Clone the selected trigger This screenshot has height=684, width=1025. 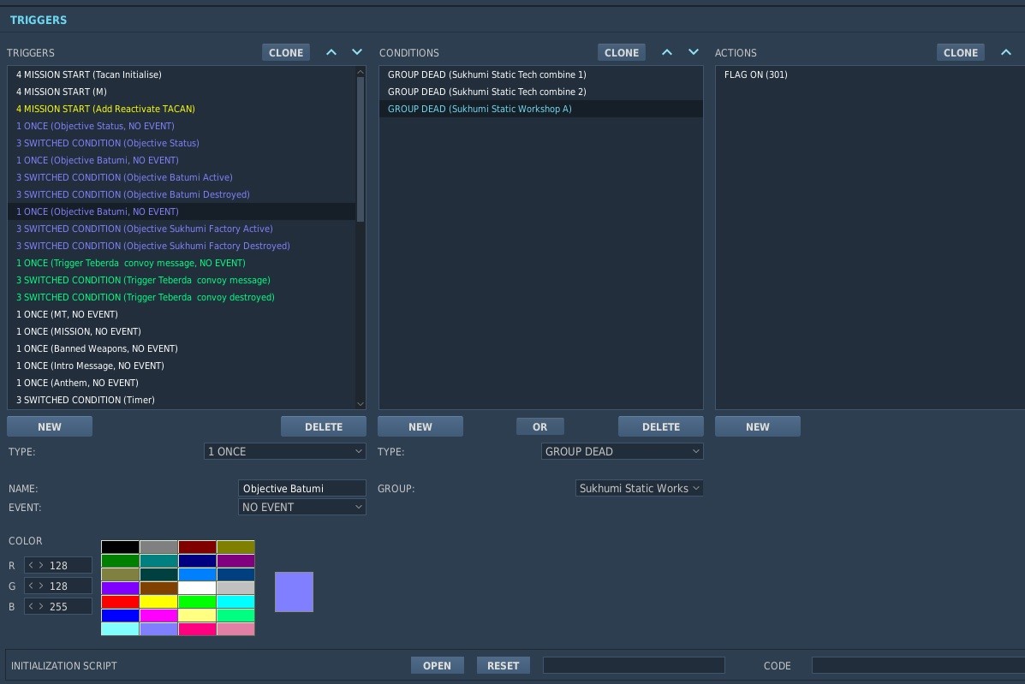click(286, 52)
